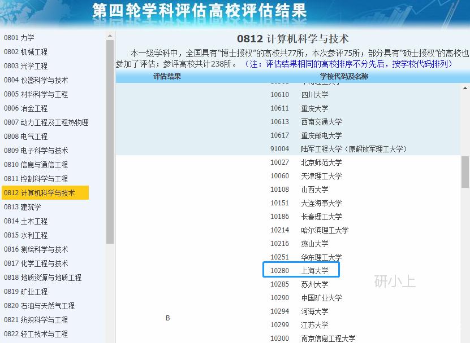Choose 0806 冶金工程 in the sidebar
The height and width of the screenshot is (343, 470).
(26, 108)
